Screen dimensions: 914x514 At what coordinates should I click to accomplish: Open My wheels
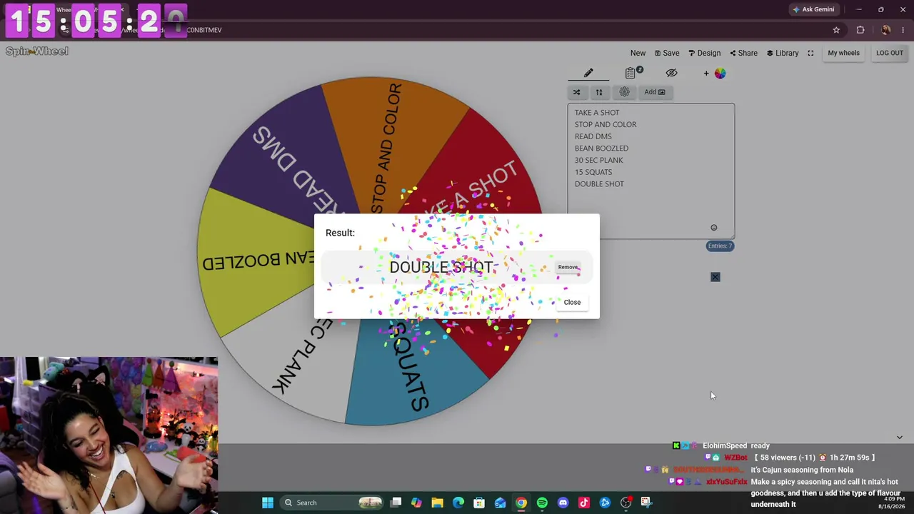(x=843, y=53)
